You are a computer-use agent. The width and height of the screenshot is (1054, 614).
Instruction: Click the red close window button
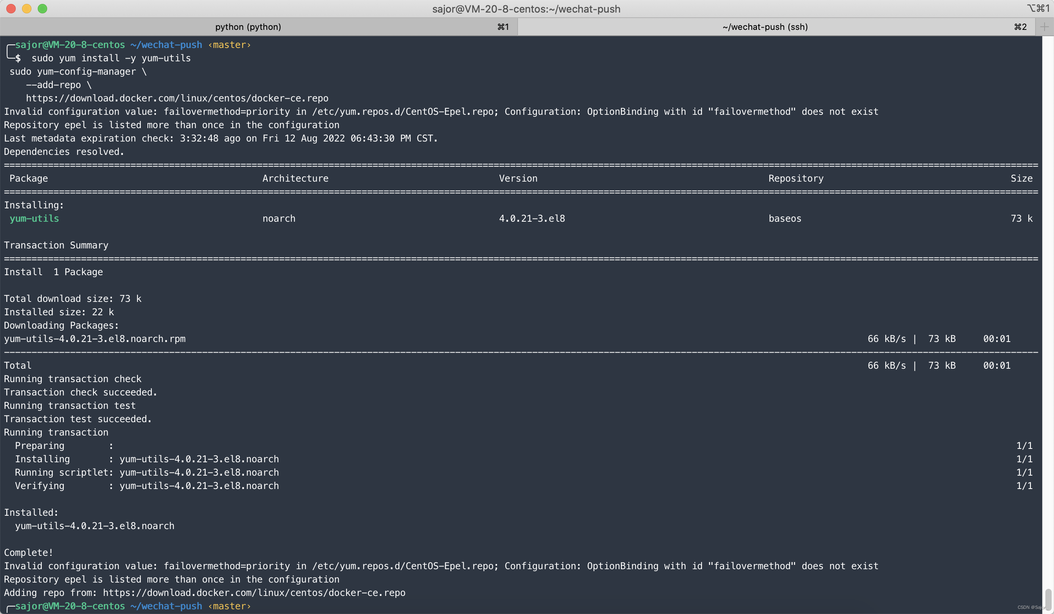click(11, 9)
